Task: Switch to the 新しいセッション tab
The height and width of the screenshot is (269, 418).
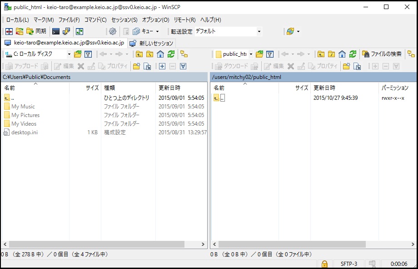Action: click(x=151, y=43)
